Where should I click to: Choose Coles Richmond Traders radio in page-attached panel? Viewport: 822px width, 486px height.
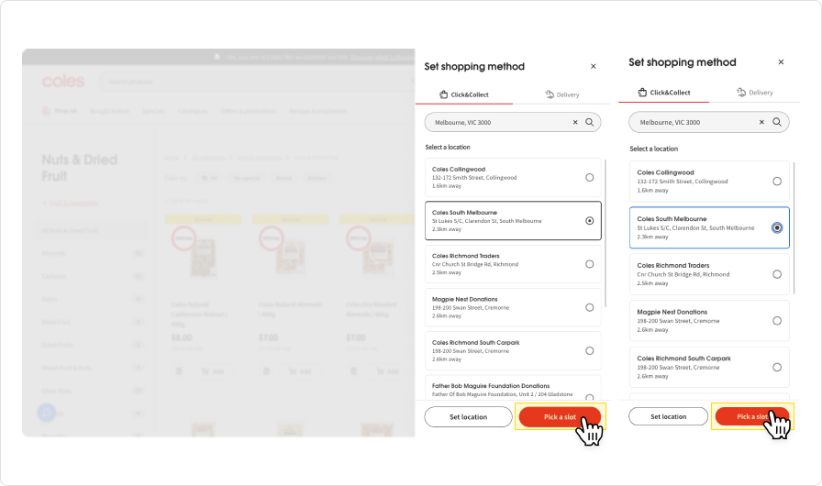click(589, 264)
